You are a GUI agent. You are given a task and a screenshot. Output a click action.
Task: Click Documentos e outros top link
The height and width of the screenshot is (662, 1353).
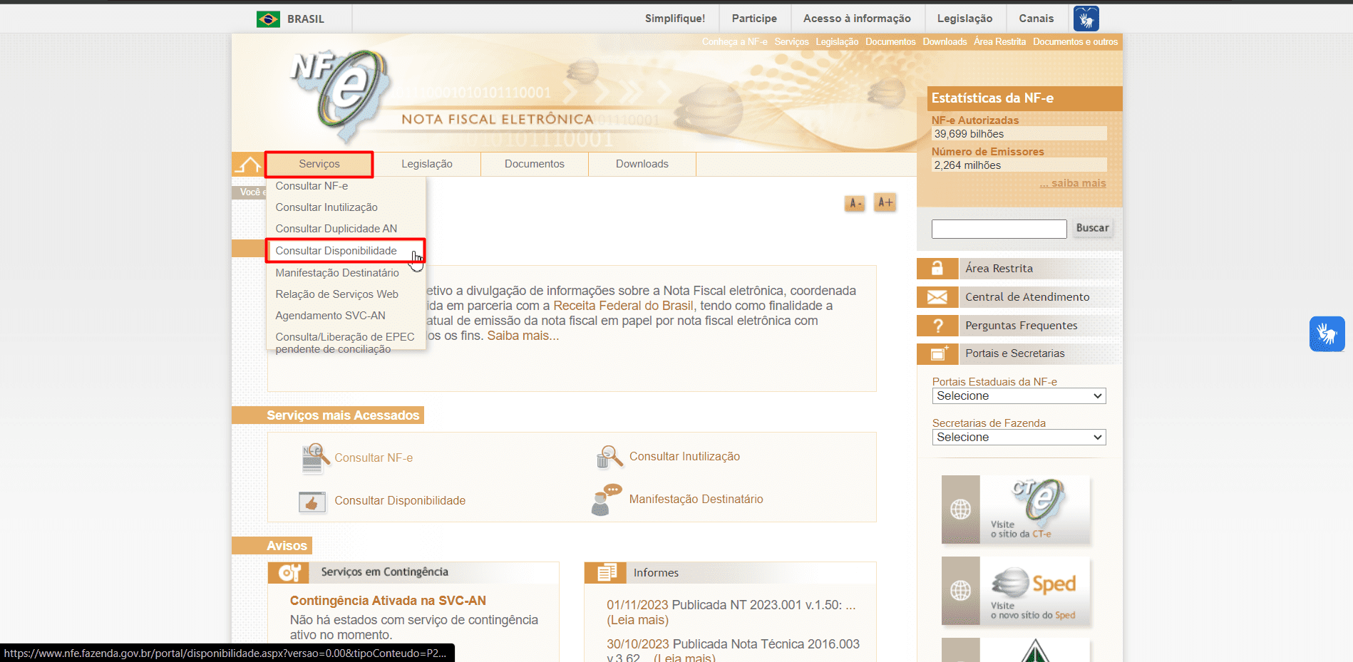point(1075,42)
